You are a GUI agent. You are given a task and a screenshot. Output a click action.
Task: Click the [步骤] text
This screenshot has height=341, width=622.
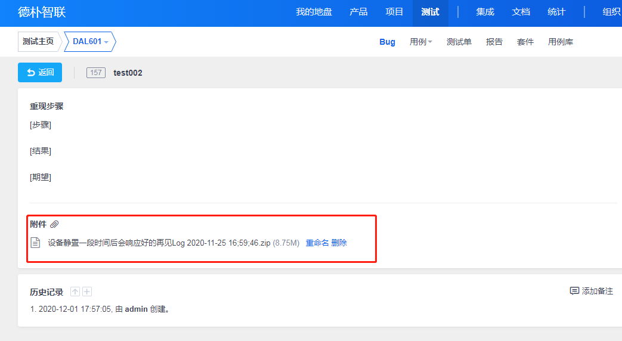point(41,125)
